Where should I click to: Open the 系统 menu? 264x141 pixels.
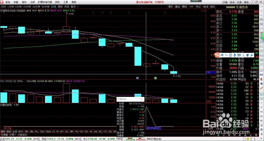8,2
